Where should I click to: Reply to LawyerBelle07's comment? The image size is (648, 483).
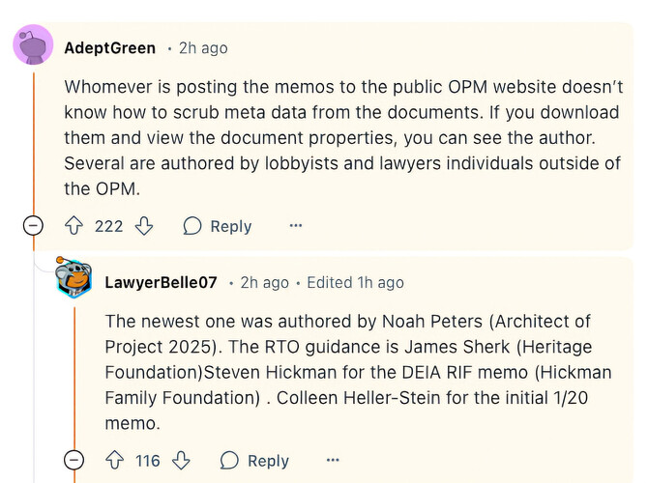click(254, 461)
